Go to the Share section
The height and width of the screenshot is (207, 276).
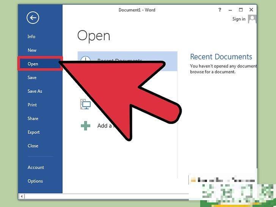point(33,118)
